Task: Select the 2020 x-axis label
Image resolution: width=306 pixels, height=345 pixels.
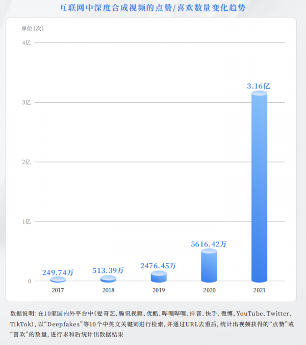Action: [209, 290]
